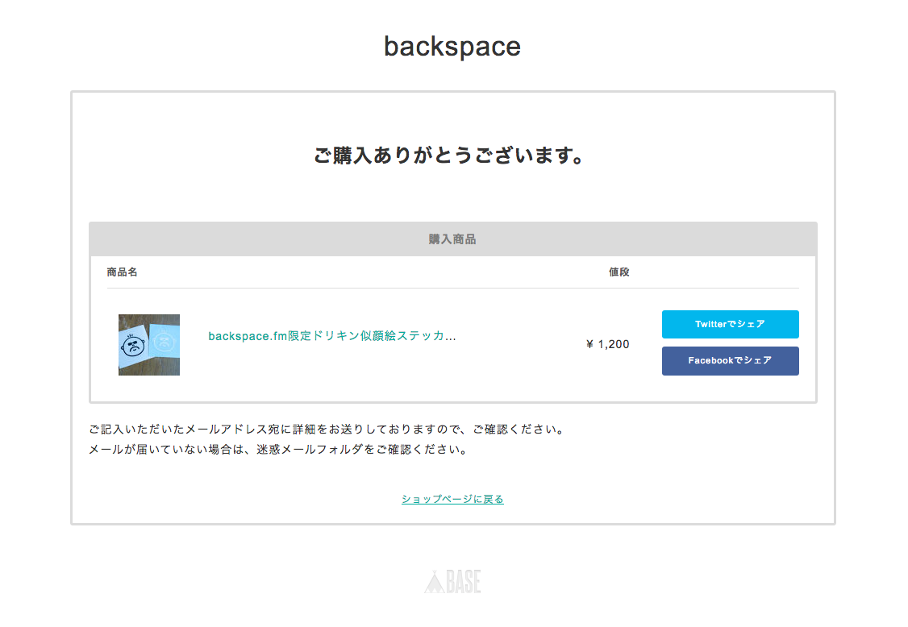Viewport: 908px width, 627px height.
Task: Click the メールが届いていない場合は notice line
Action: click(x=279, y=450)
